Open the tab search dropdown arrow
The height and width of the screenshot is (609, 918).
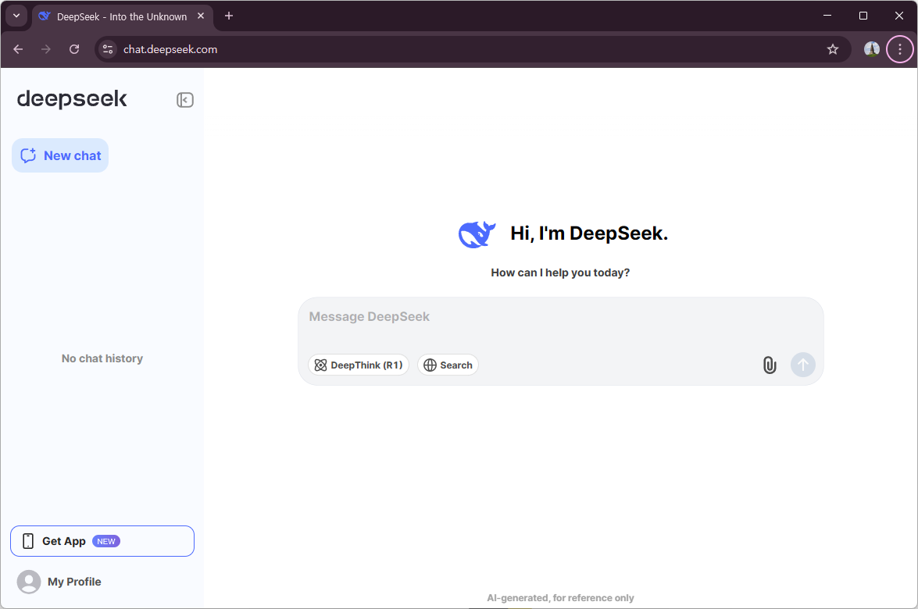click(16, 16)
